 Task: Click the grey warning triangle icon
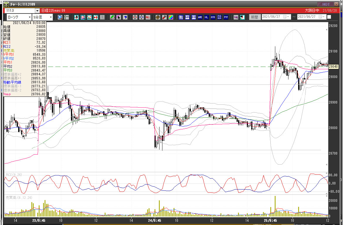coord(102,17)
